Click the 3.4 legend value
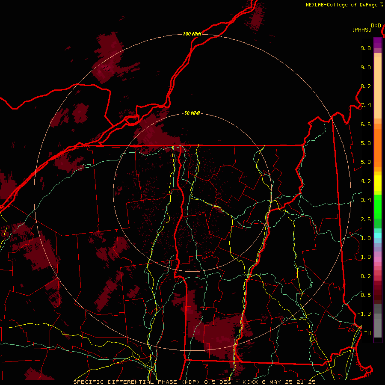This screenshot has height=385, width=385. [366, 200]
